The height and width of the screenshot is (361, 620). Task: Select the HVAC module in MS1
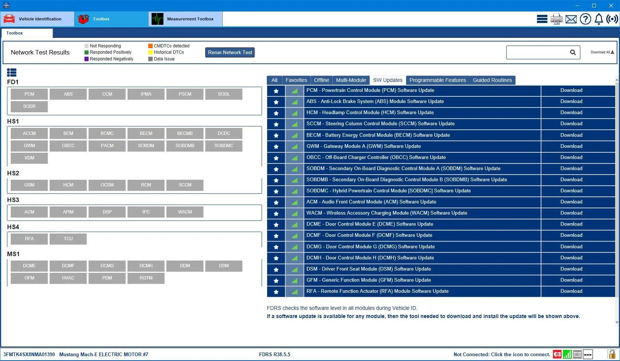[68, 278]
